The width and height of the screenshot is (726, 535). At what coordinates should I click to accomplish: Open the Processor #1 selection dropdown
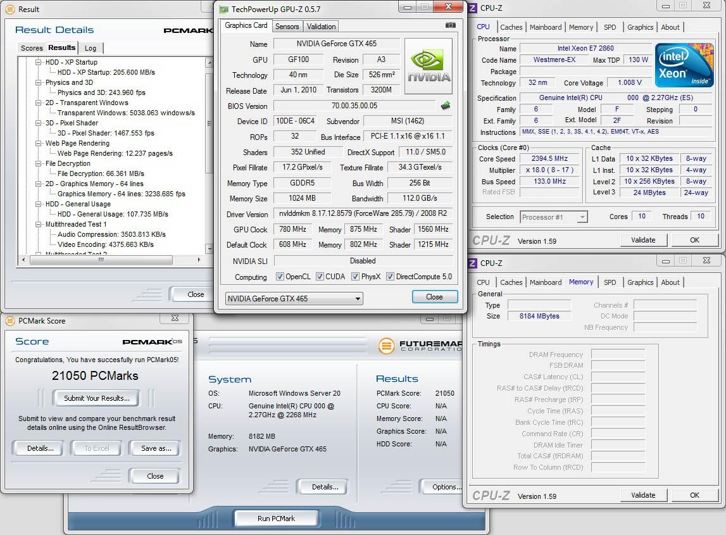553,217
